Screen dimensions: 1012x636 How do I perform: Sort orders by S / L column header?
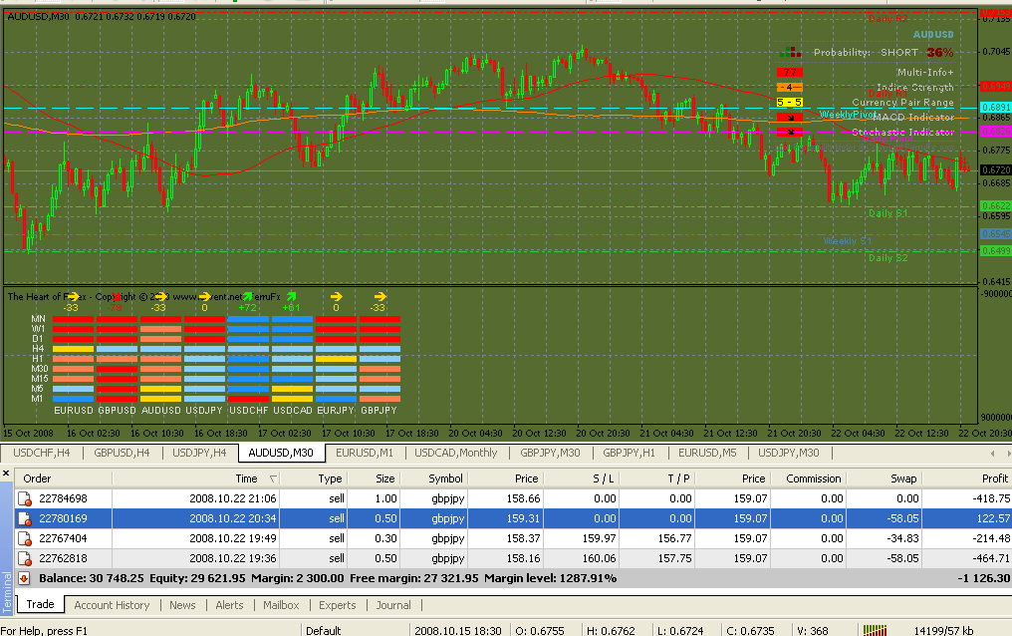582,478
